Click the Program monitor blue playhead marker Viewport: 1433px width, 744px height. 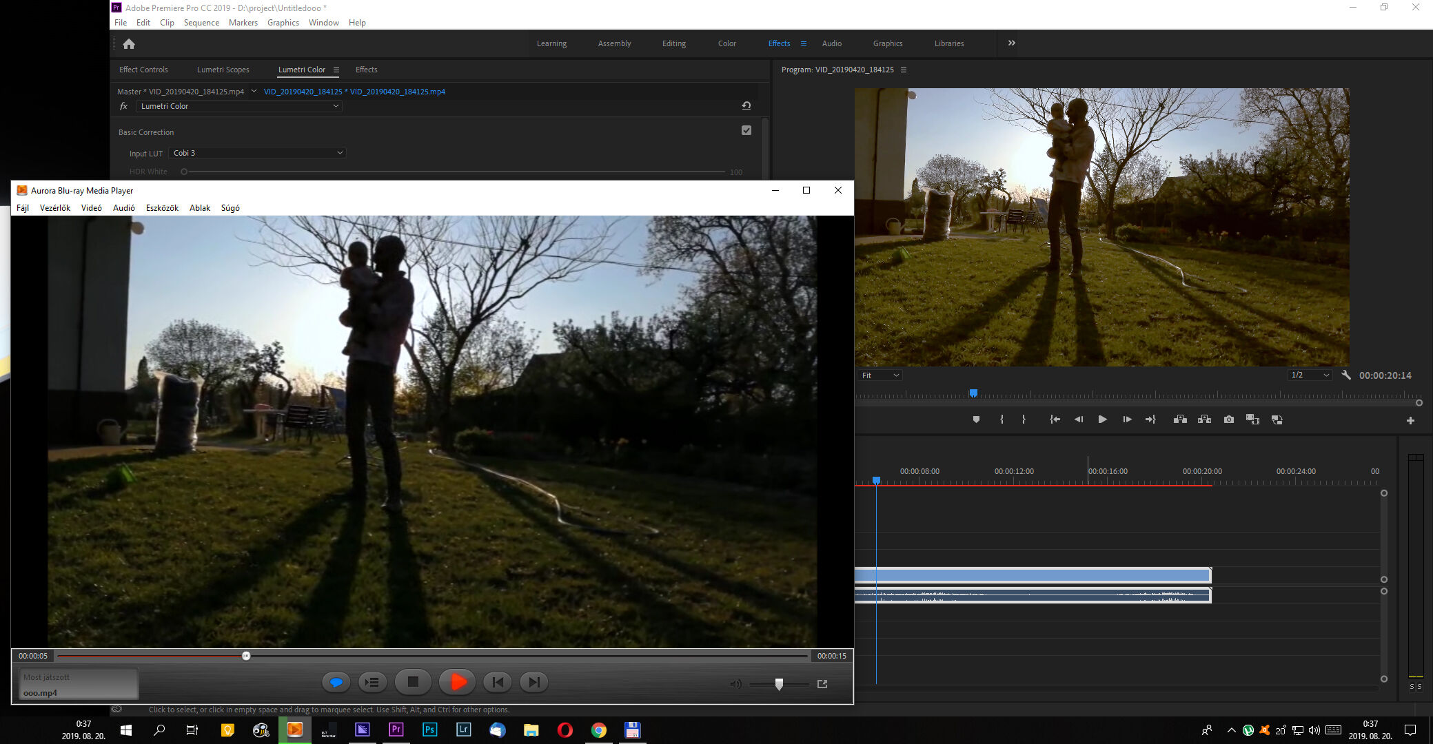pos(973,393)
